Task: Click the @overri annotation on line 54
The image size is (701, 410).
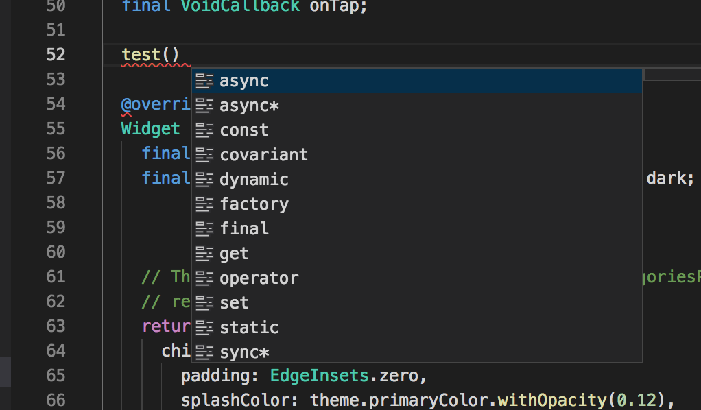Action: 156,104
